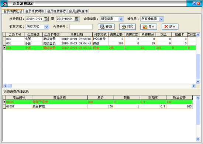Open the 会员挂账查询 tab

pos(78,11)
